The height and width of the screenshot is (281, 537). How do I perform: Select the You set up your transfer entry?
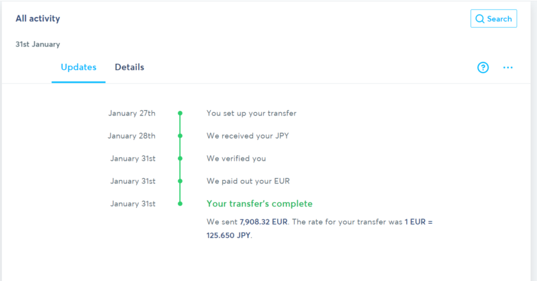[x=251, y=113]
